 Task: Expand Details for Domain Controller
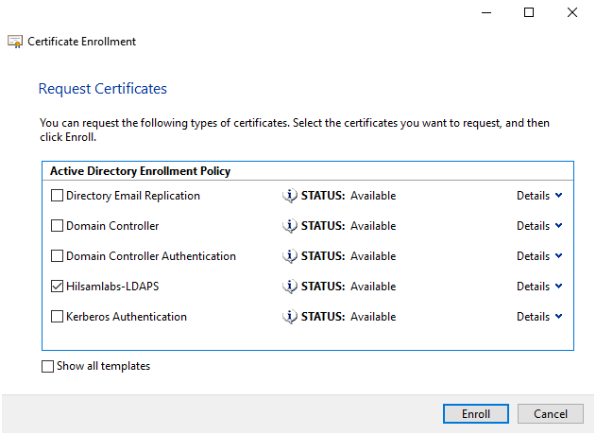(539, 226)
